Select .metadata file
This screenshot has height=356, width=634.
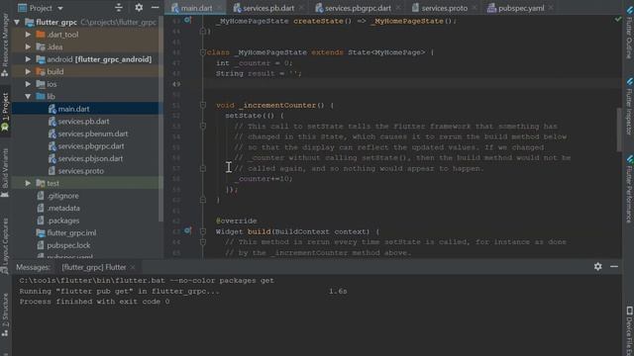tap(63, 209)
